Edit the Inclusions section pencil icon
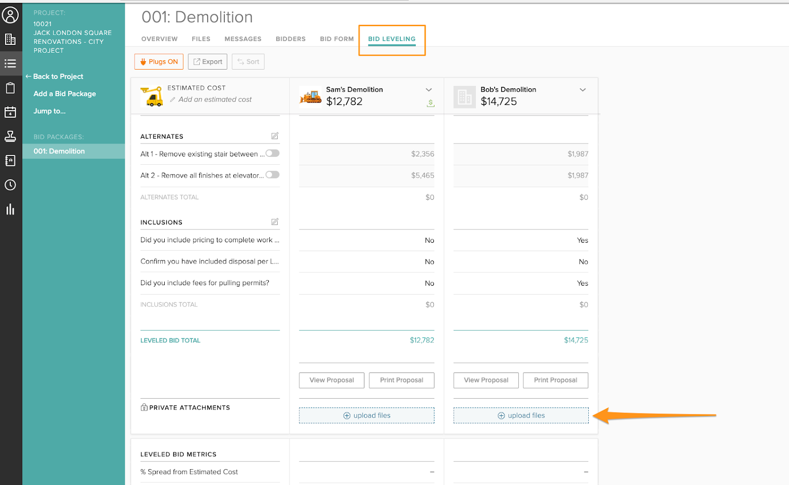The height and width of the screenshot is (485, 789). click(x=275, y=222)
